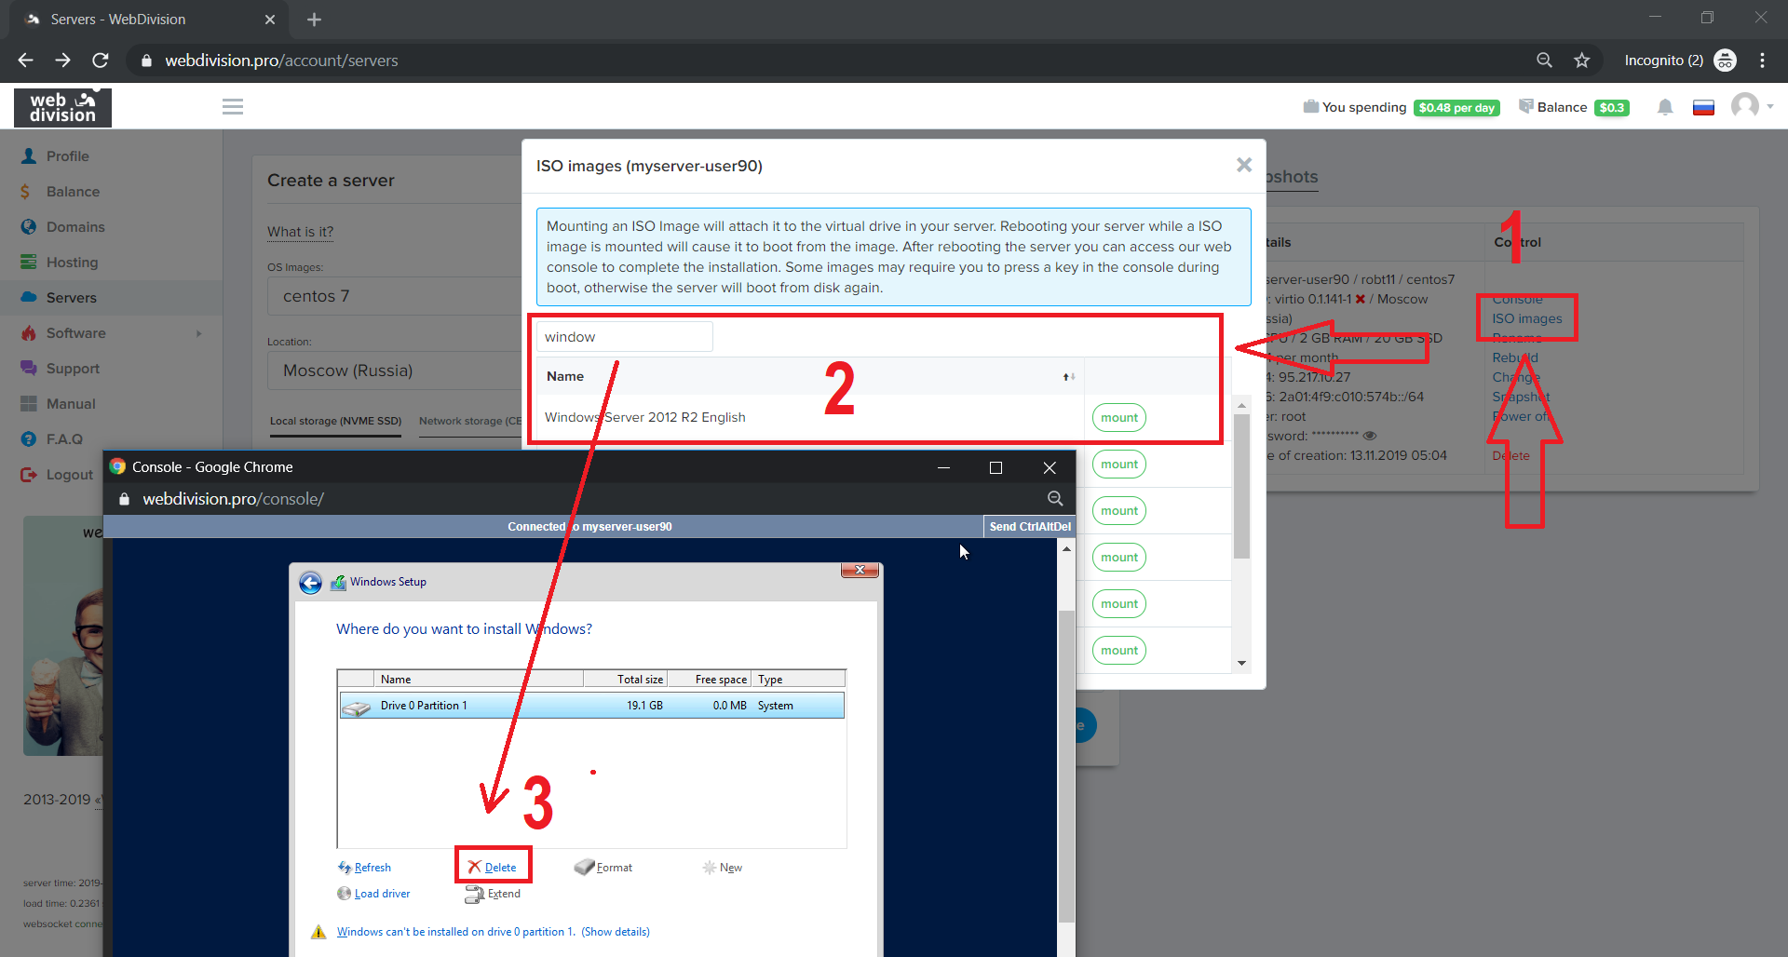Open Domains in the sidebar
Image resolution: width=1788 pixels, height=957 pixels.
click(75, 227)
